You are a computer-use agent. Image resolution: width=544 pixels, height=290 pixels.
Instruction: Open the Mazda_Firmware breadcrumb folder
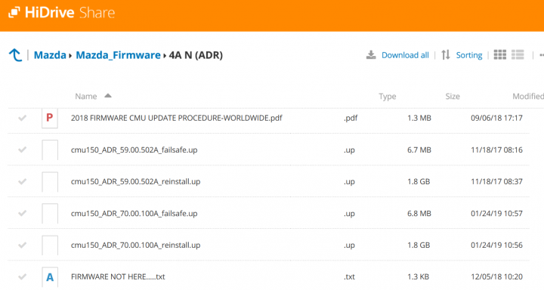118,55
